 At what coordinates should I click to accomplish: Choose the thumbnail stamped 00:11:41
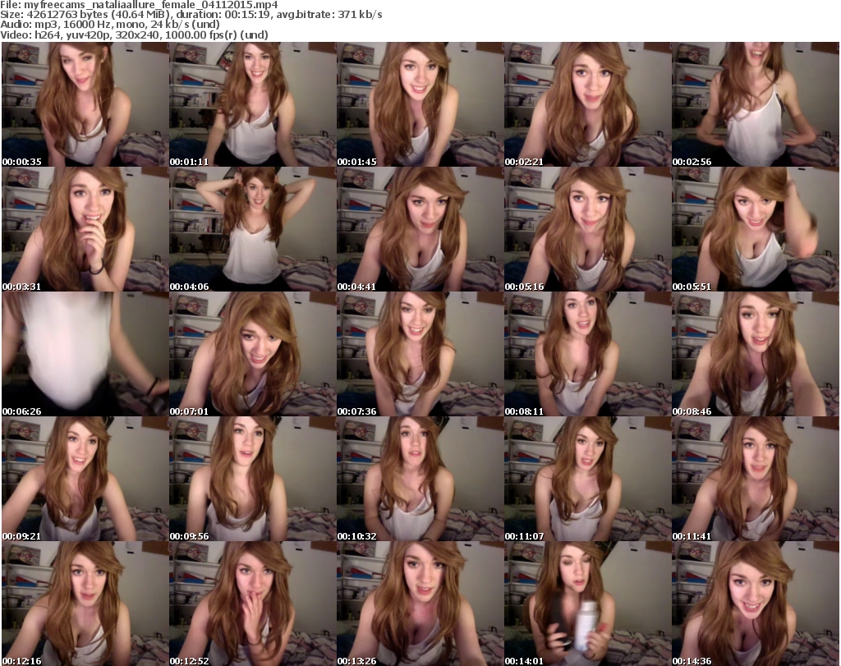point(756,479)
